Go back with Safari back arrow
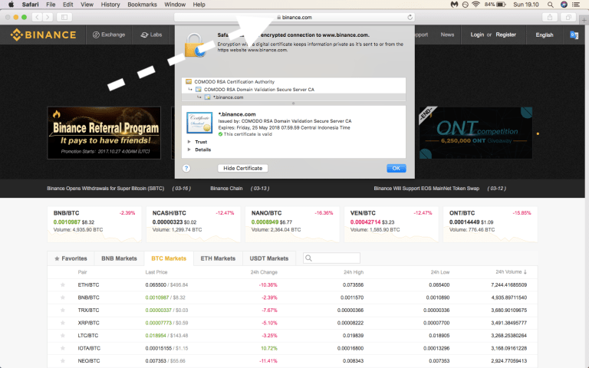The height and width of the screenshot is (368, 589). pos(37,17)
